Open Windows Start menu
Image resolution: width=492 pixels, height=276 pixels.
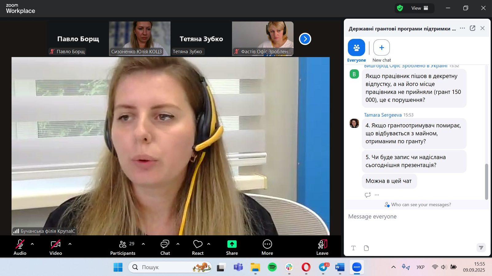click(118, 267)
